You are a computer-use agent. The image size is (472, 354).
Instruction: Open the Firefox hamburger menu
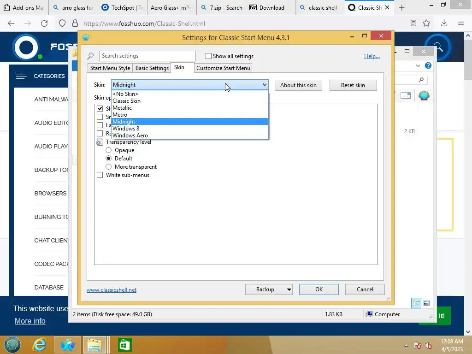(460, 23)
